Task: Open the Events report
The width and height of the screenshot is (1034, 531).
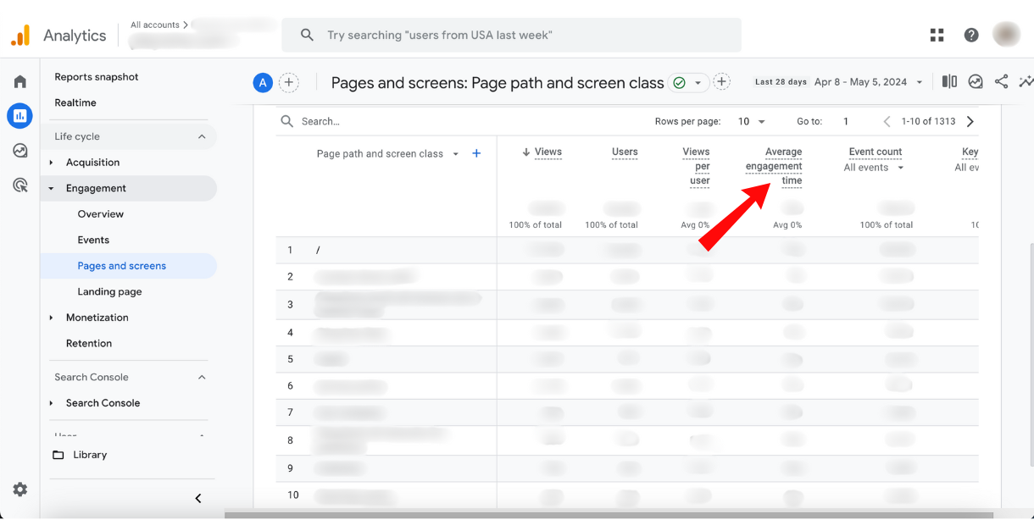Action: (x=93, y=240)
